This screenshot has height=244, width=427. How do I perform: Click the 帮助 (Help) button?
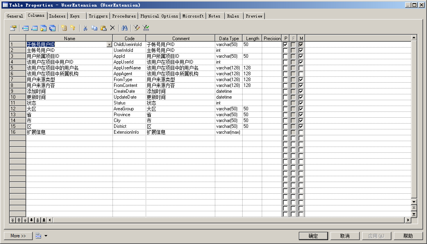click(x=408, y=236)
